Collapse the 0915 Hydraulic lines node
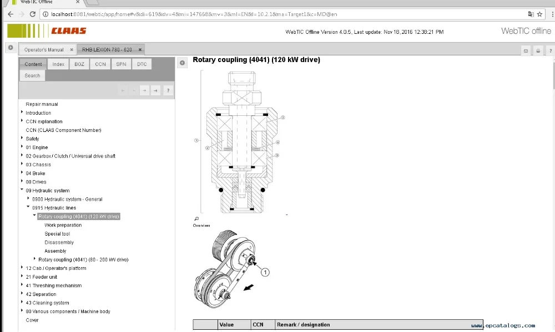 28,207
